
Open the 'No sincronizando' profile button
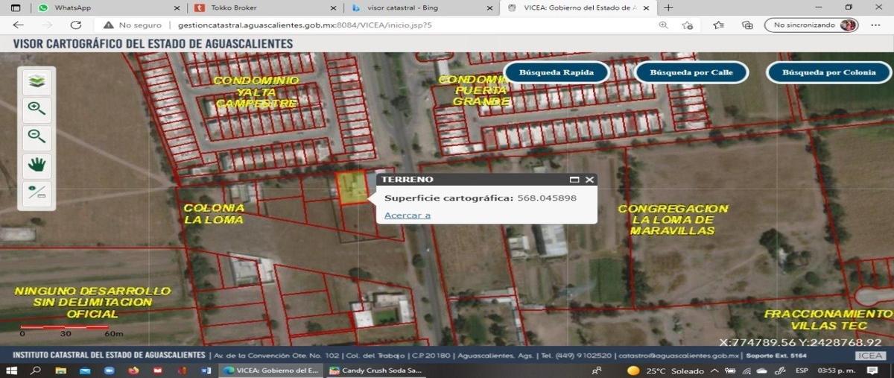(811, 25)
